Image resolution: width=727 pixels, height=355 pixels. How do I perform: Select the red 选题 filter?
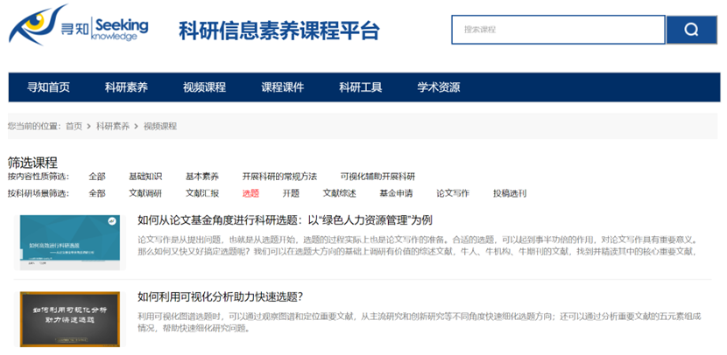click(251, 193)
